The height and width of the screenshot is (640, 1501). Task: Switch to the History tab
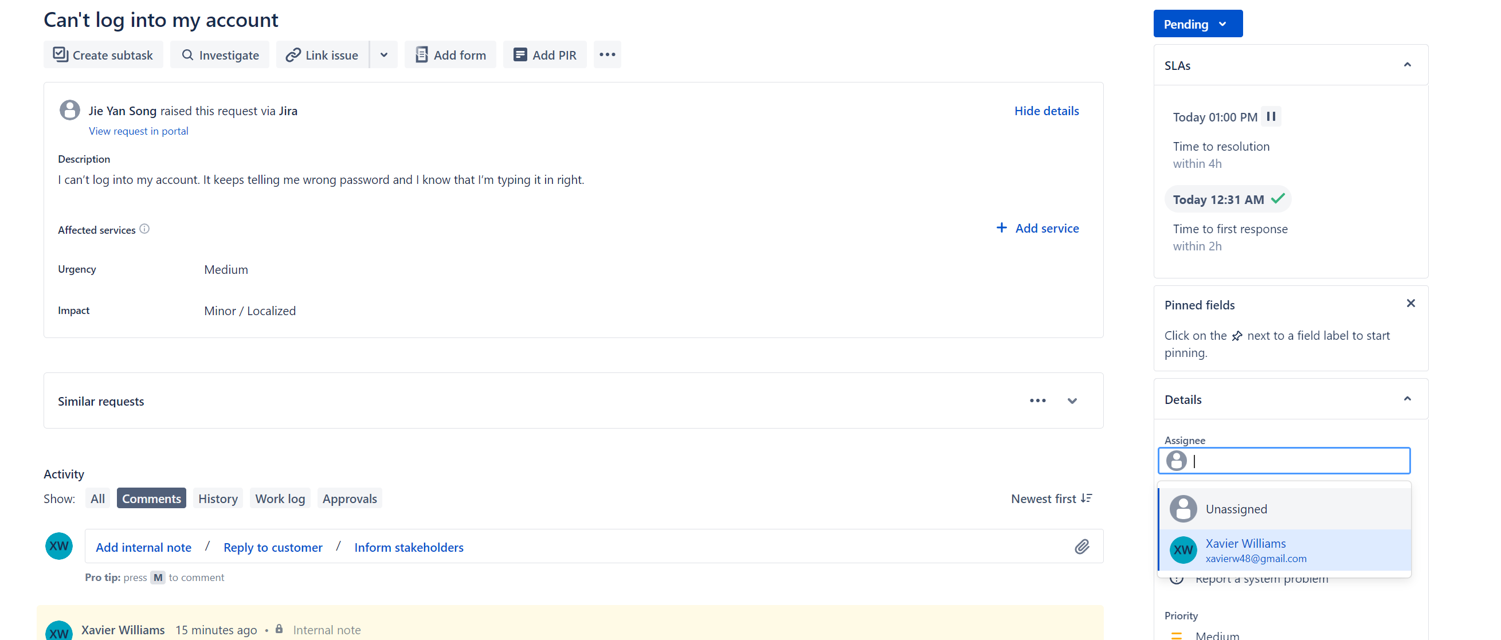(218, 498)
